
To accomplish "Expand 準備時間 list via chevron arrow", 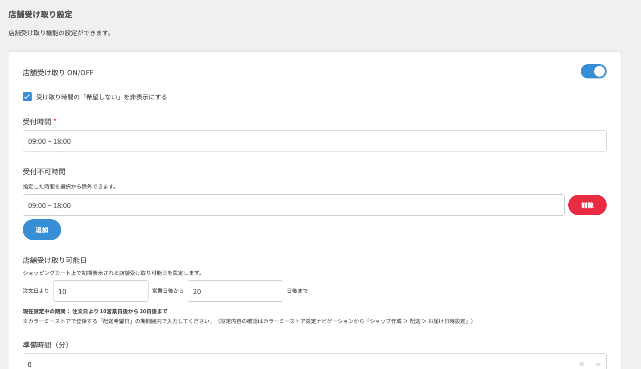I will click(x=598, y=364).
